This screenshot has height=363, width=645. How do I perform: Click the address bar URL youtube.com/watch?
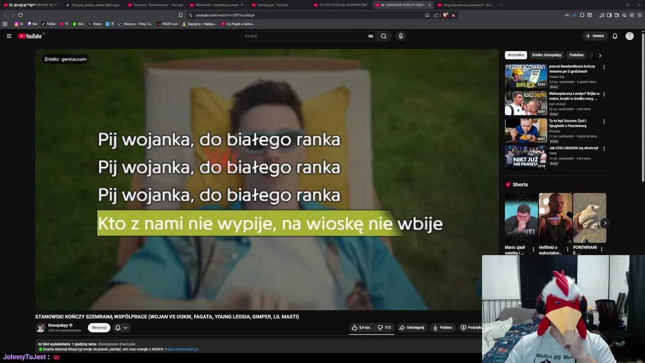point(225,15)
